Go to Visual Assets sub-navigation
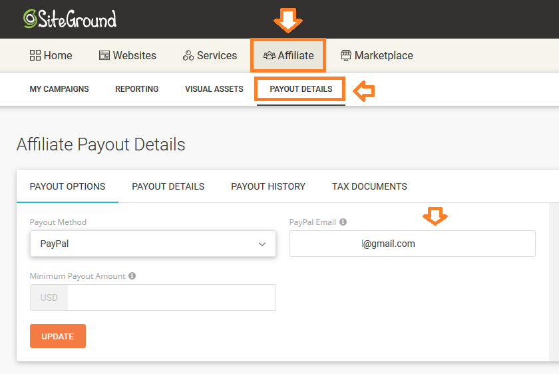The height and width of the screenshot is (374, 559). coord(214,89)
